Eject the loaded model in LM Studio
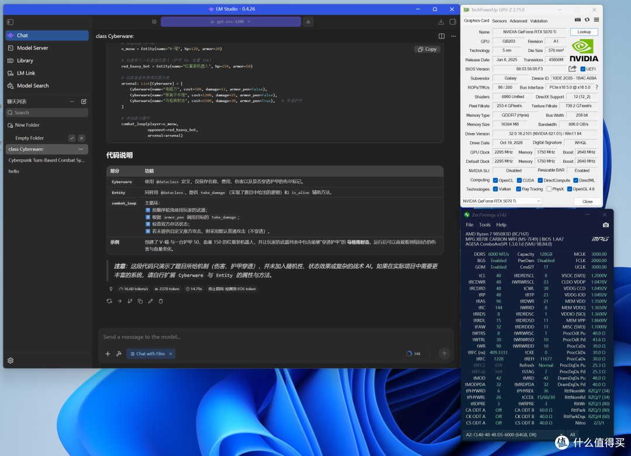The height and width of the screenshot is (456, 631). [x=308, y=22]
